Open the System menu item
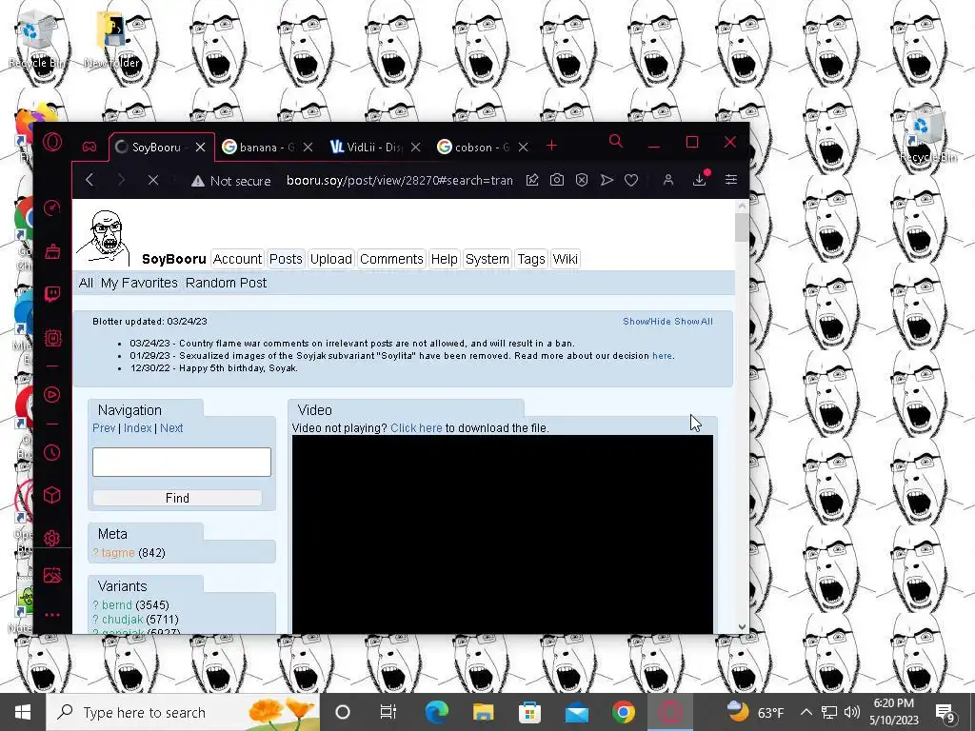975x731 pixels. pyautogui.click(x=487, y=259)
